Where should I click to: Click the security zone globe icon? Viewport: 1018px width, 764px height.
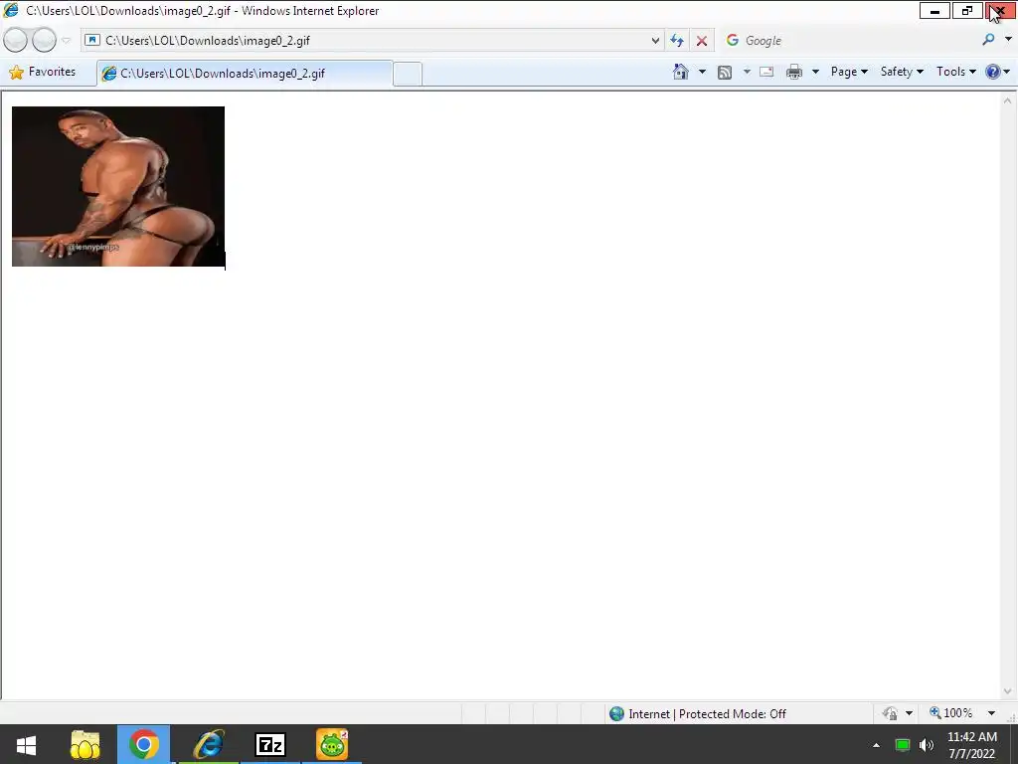coord(616,714)
